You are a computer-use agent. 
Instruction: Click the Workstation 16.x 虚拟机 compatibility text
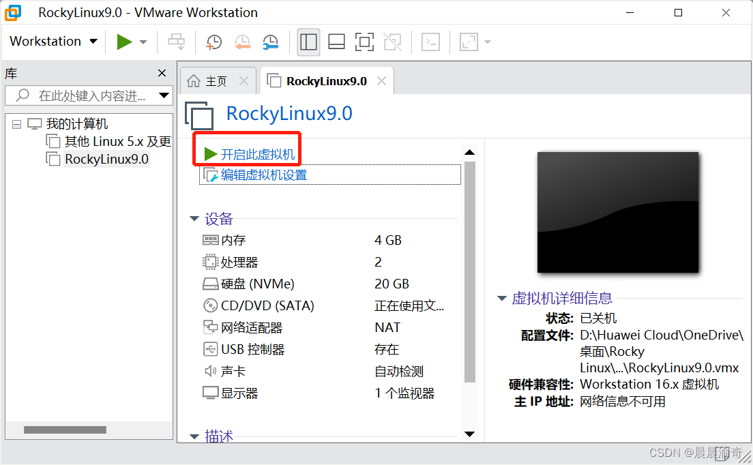tap(649, 385)
